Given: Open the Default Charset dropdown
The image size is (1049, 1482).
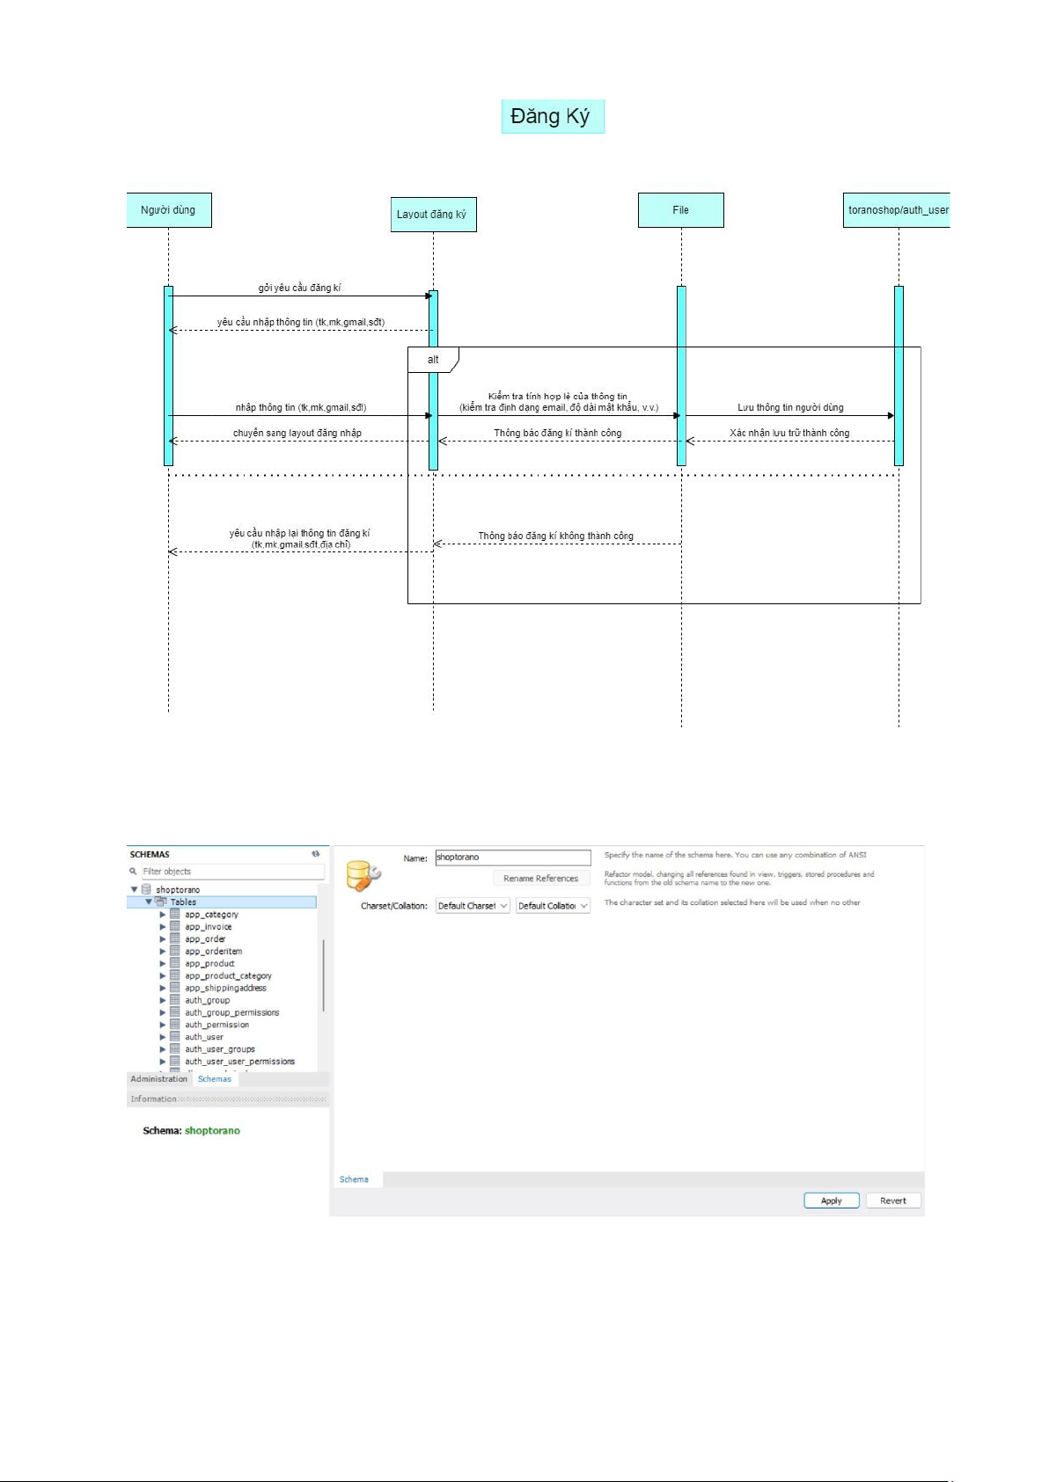Looking at the screenshot, I should click(473, 906).
